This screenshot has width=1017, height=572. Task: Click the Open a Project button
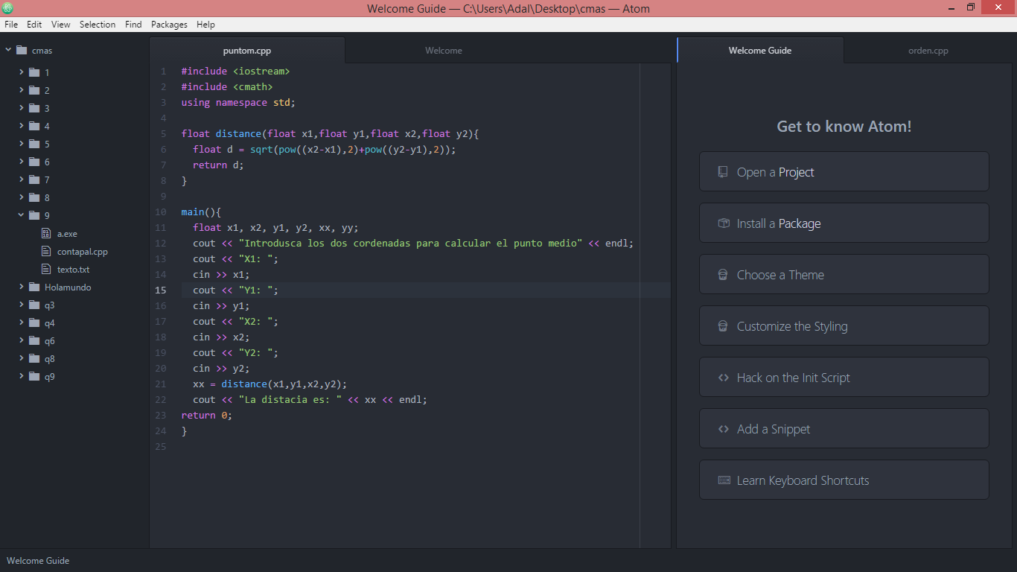pyautogui.click(x=844, y=172)
